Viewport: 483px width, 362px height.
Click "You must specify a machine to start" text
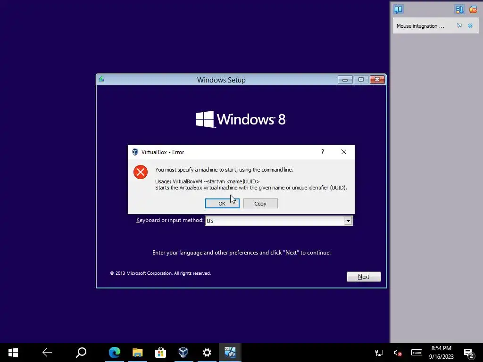click(224, 170)
